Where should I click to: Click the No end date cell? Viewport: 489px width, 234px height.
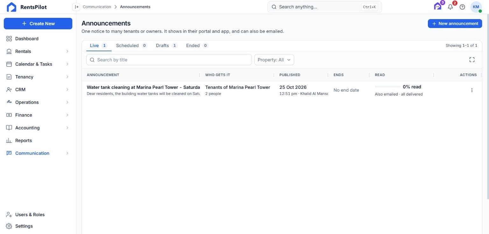point(346,90)
